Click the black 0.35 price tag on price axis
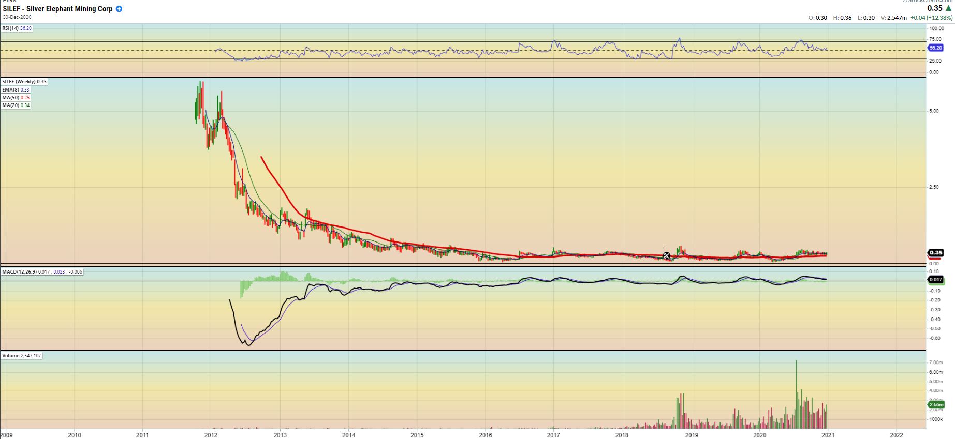 (936, 253)
